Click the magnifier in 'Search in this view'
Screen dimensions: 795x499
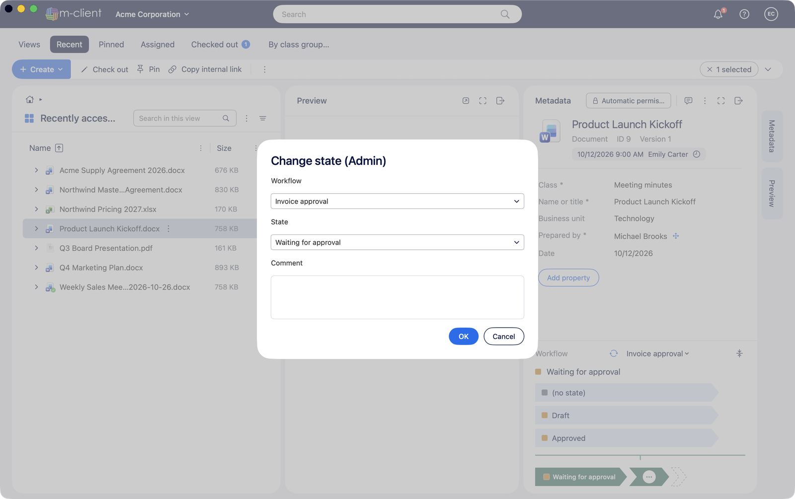(226, 118)
